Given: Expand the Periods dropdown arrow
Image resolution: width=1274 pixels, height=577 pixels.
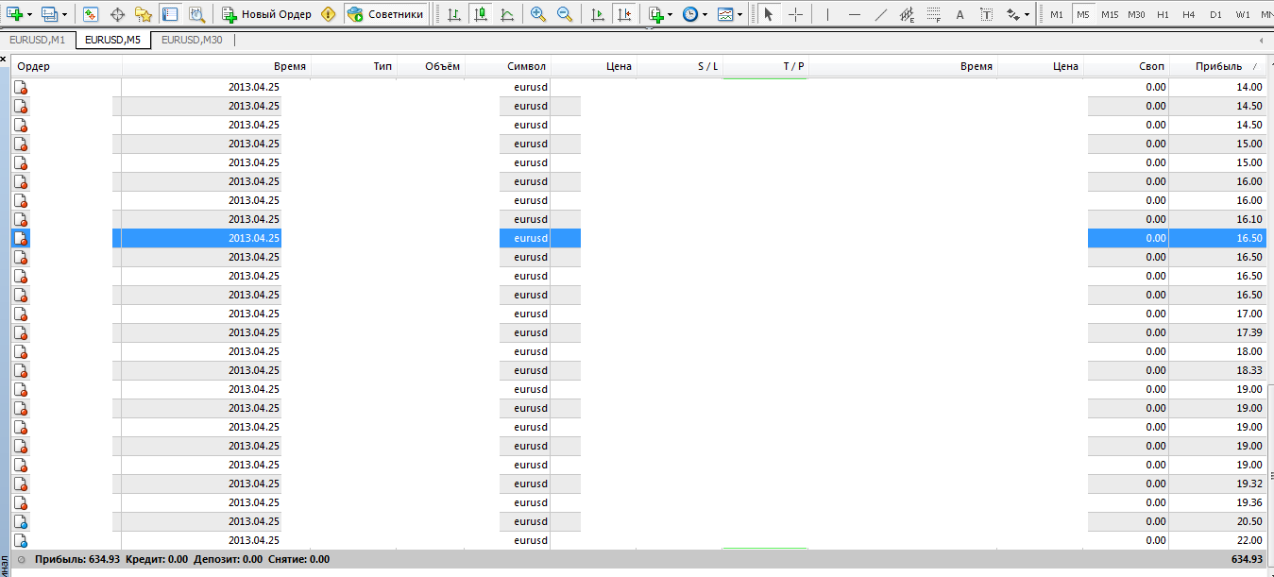Looking at the screenshot, I should click(705, 15).
